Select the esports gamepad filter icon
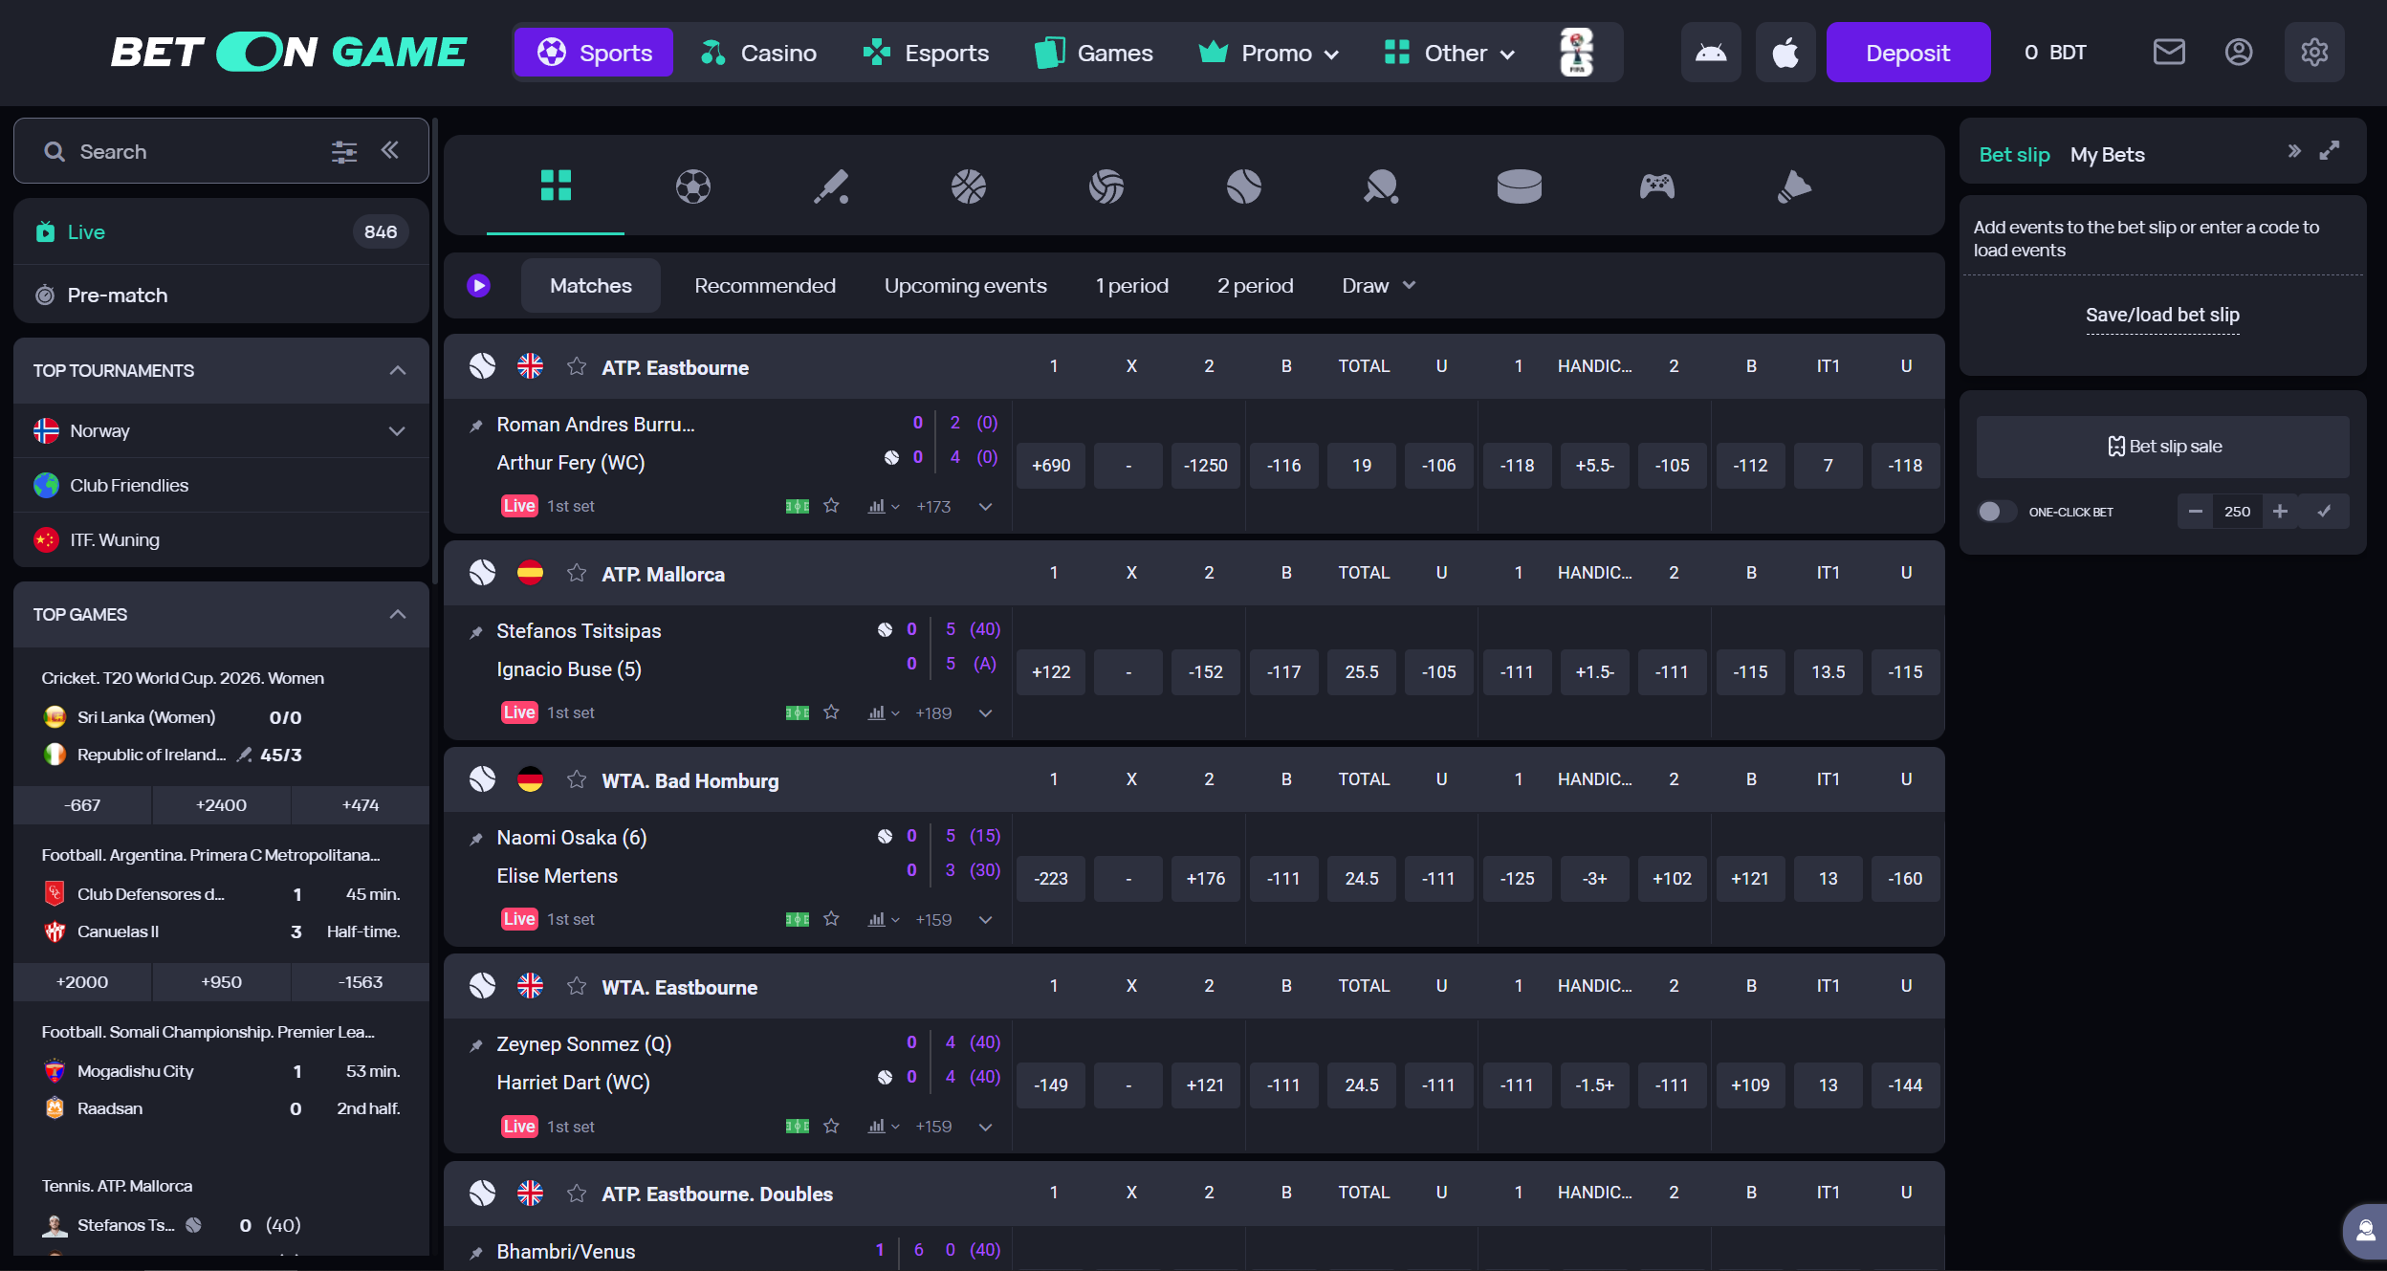 pos(1656,186)
